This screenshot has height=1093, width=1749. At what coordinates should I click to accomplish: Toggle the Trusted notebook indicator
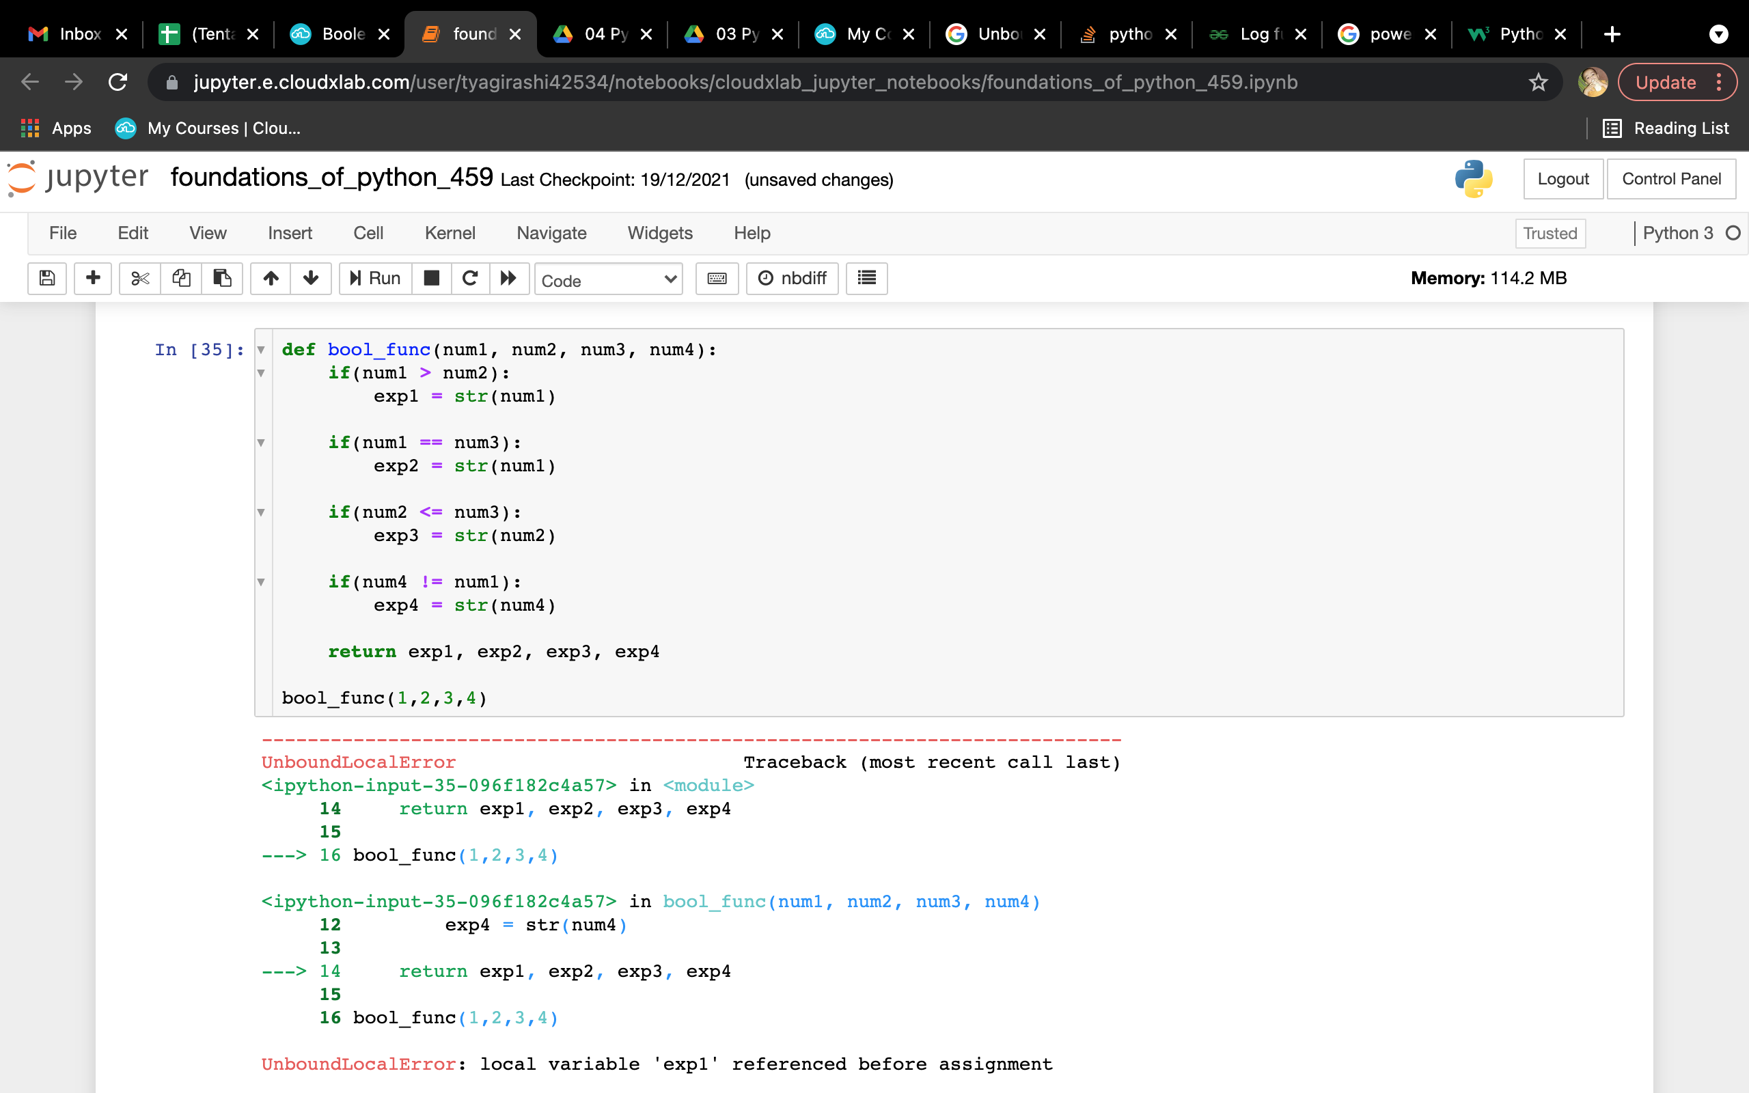[x=1550, y=234]
